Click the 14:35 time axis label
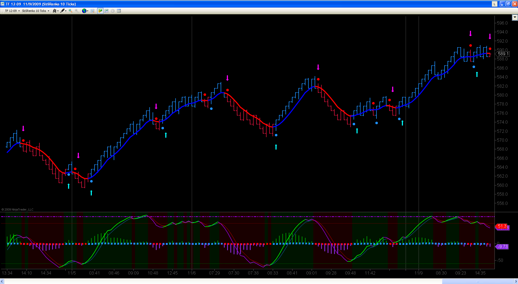The image size is (518, 284). tap(480, 273)
